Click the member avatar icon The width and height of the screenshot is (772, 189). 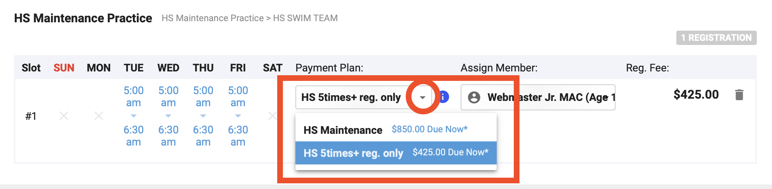(x=474, y=98)
